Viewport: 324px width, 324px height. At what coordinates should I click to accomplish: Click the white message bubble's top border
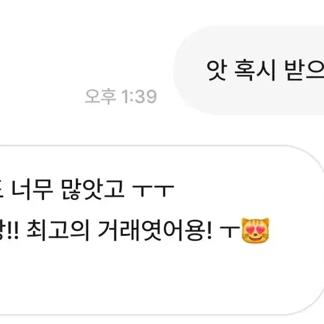tap(145, 146)
